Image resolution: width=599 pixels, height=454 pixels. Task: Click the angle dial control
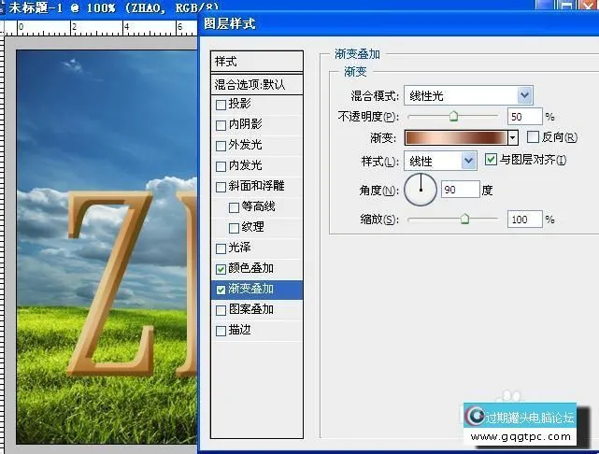click(x=421, y=190)
